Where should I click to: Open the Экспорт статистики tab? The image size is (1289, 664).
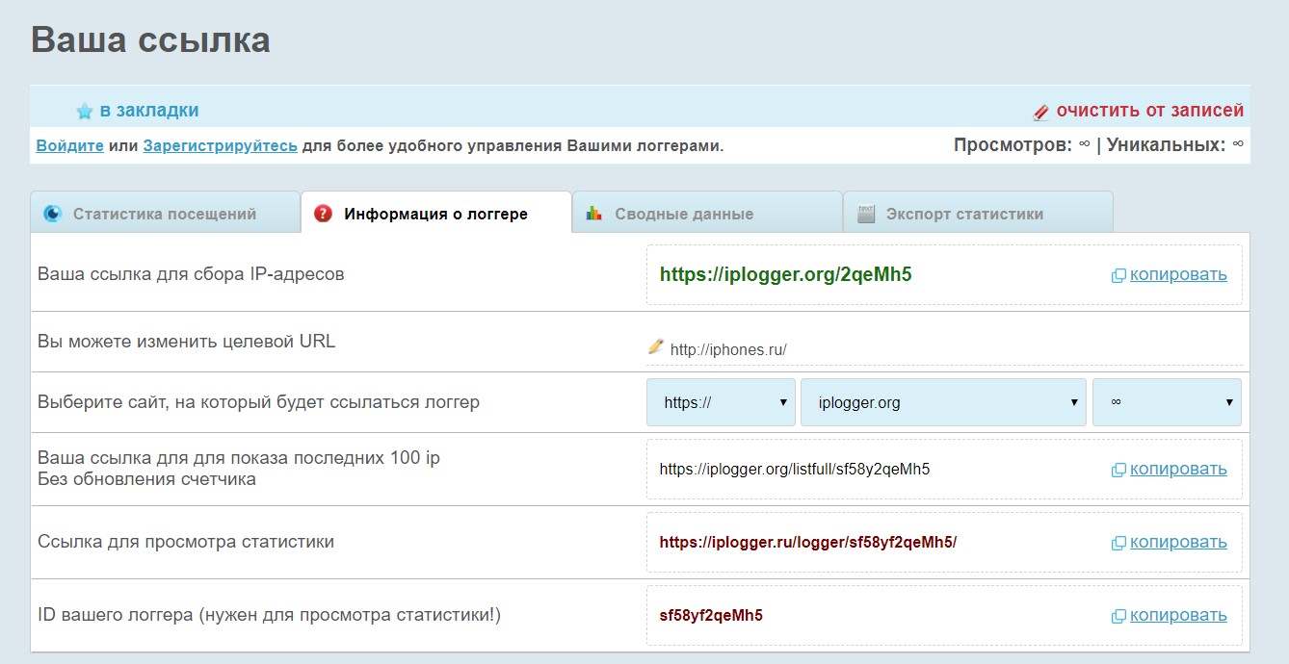[x=978, y=213]
